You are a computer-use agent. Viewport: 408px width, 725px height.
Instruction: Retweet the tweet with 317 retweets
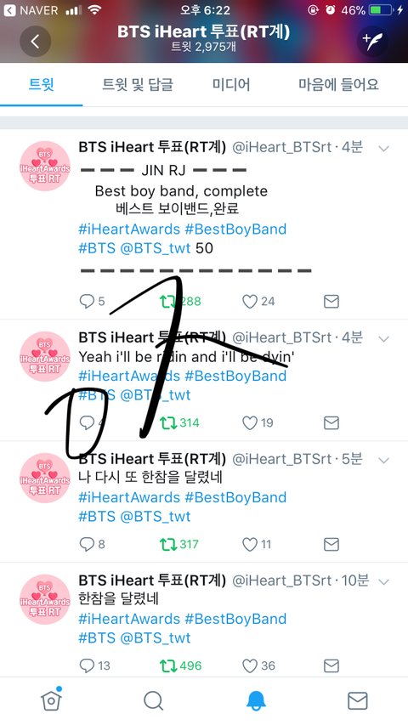coord(167,544)
